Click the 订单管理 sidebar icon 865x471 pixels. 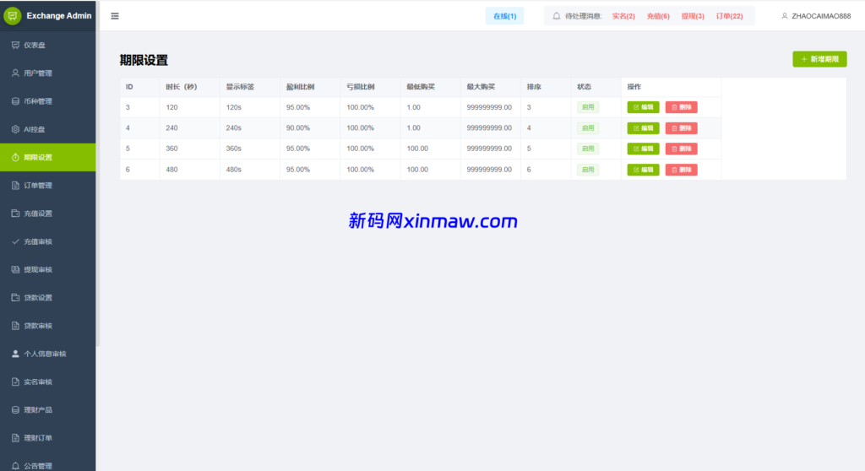[x=15, y=186]
